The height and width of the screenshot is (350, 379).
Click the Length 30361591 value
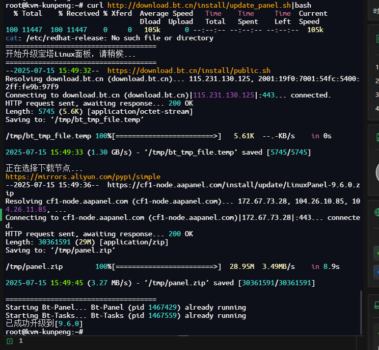click(55, 242)
